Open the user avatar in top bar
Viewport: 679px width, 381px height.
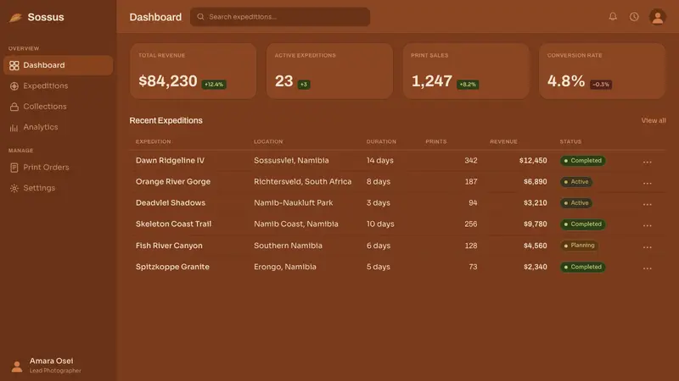657,17
